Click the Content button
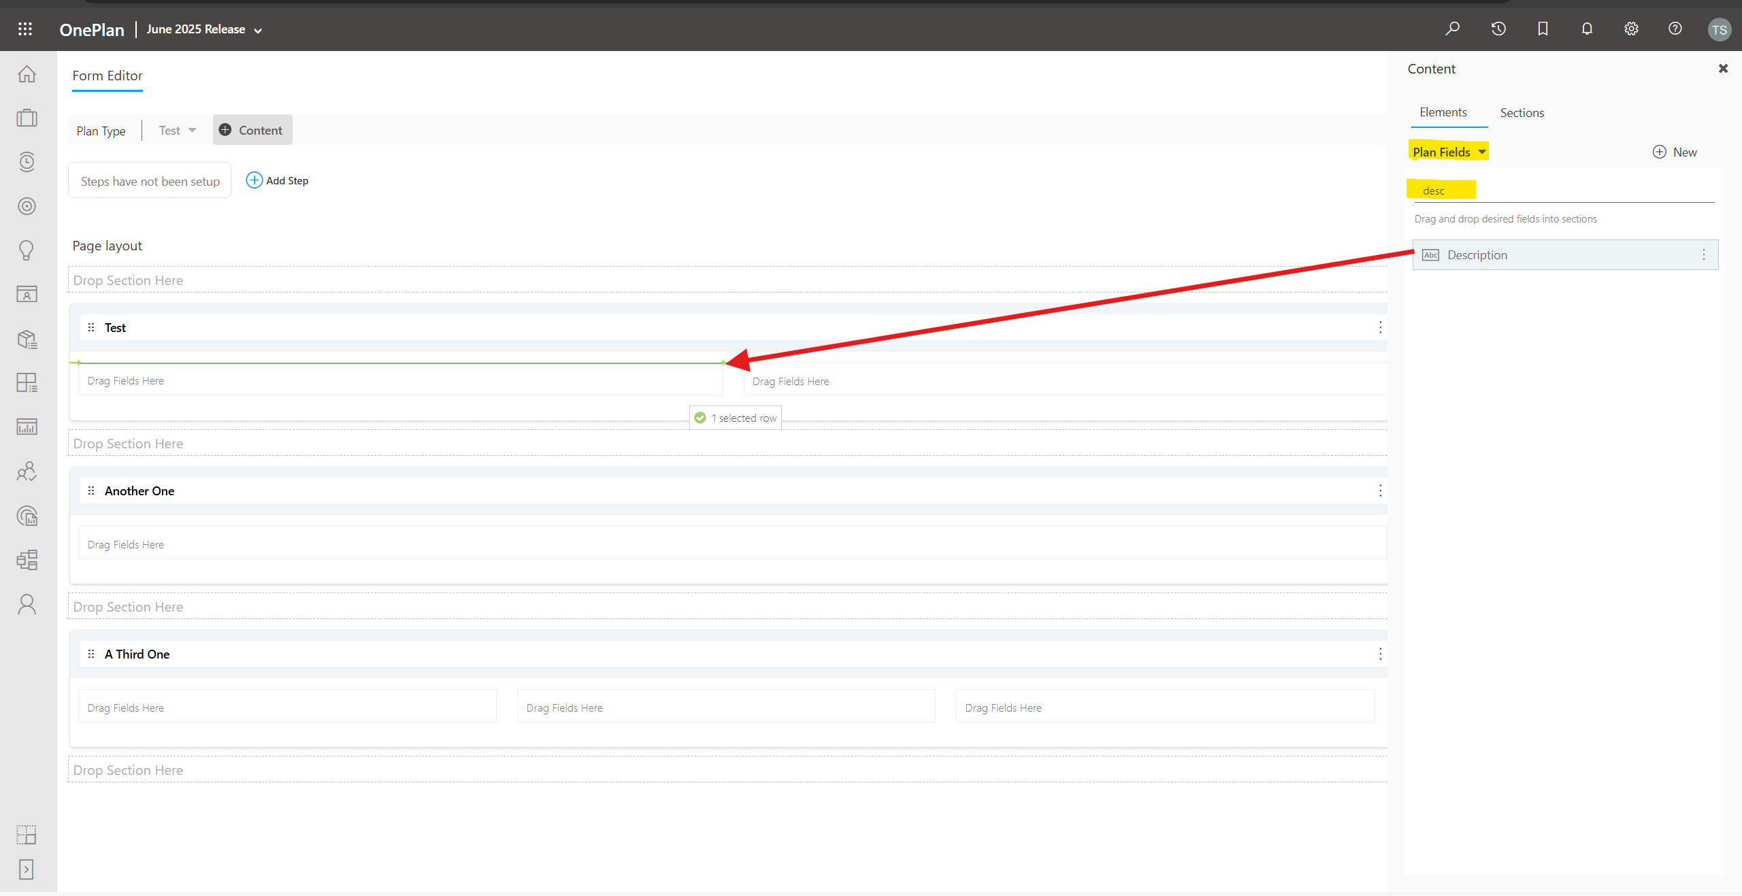Image resolution: width=1742 pixels, height=896 pixels. coord(252,130)
